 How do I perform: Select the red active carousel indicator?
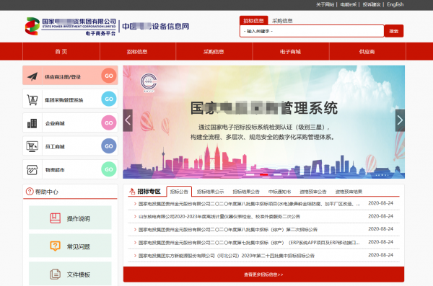tap(263, 174)
